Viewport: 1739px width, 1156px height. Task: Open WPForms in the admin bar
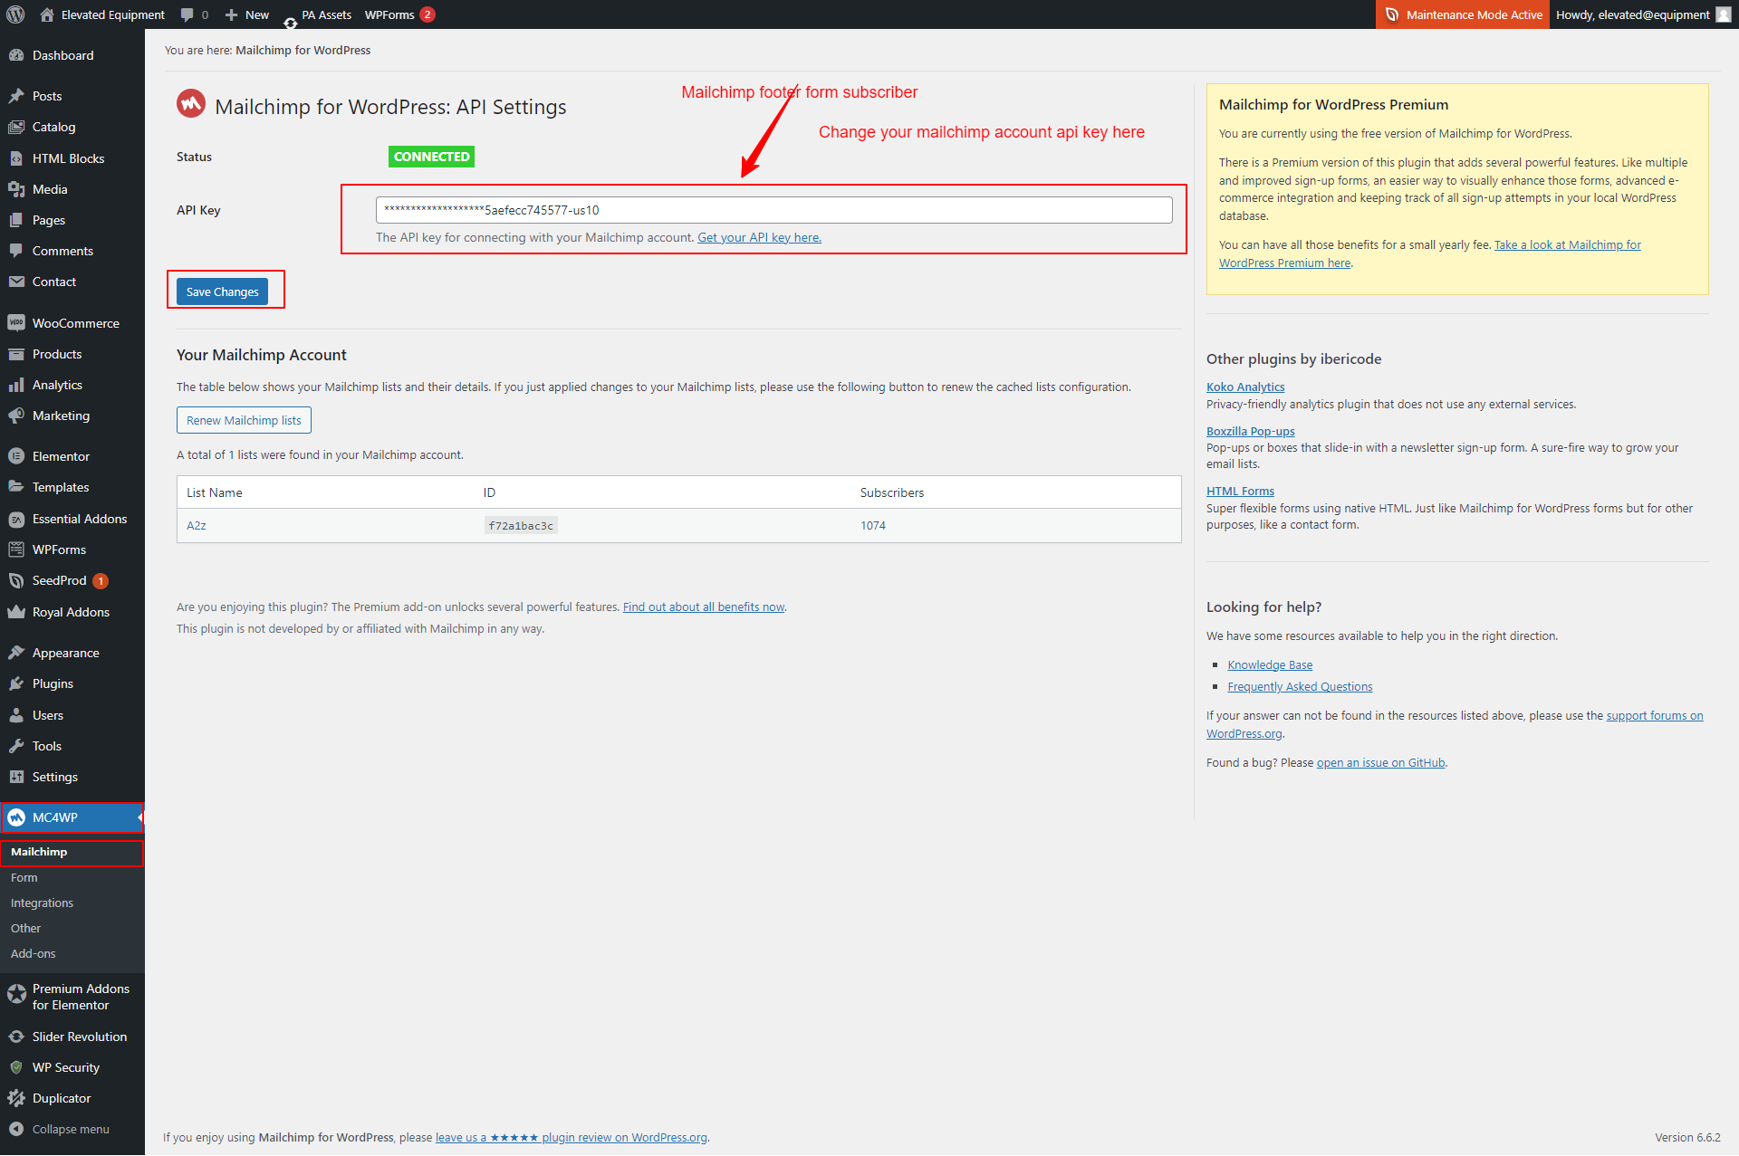(x=389, y=14)
